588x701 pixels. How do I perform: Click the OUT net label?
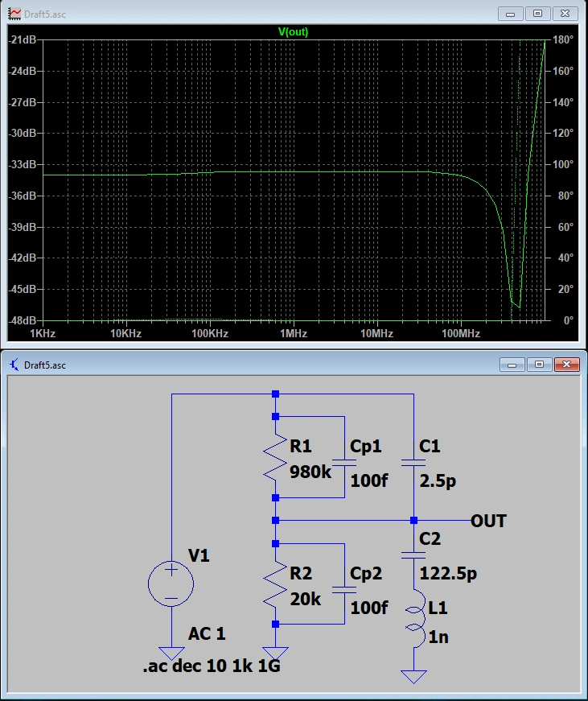coord(488,521)
